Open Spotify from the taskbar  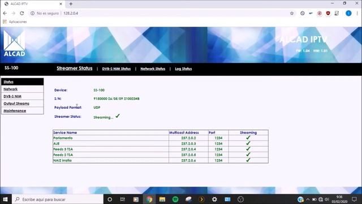175,199
